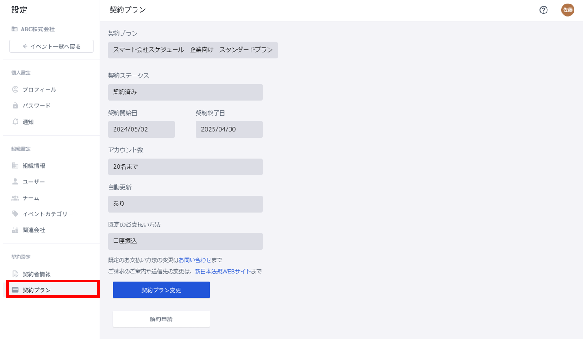583x339 pixels.
Task: Click the 設定 sidebar heading
Action: [19, 10]
